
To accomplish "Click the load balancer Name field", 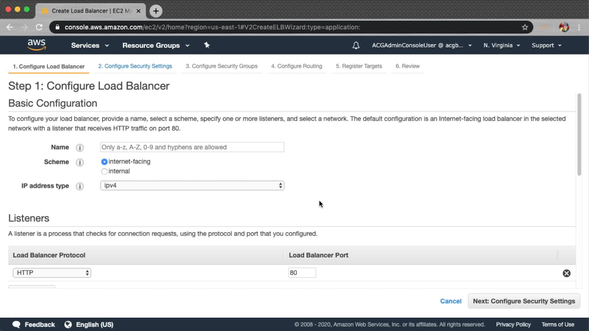I will [192, 147].
